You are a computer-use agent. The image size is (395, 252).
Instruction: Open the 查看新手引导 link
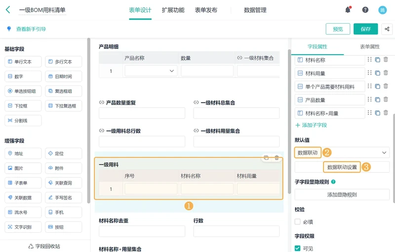tap(31, 29)
